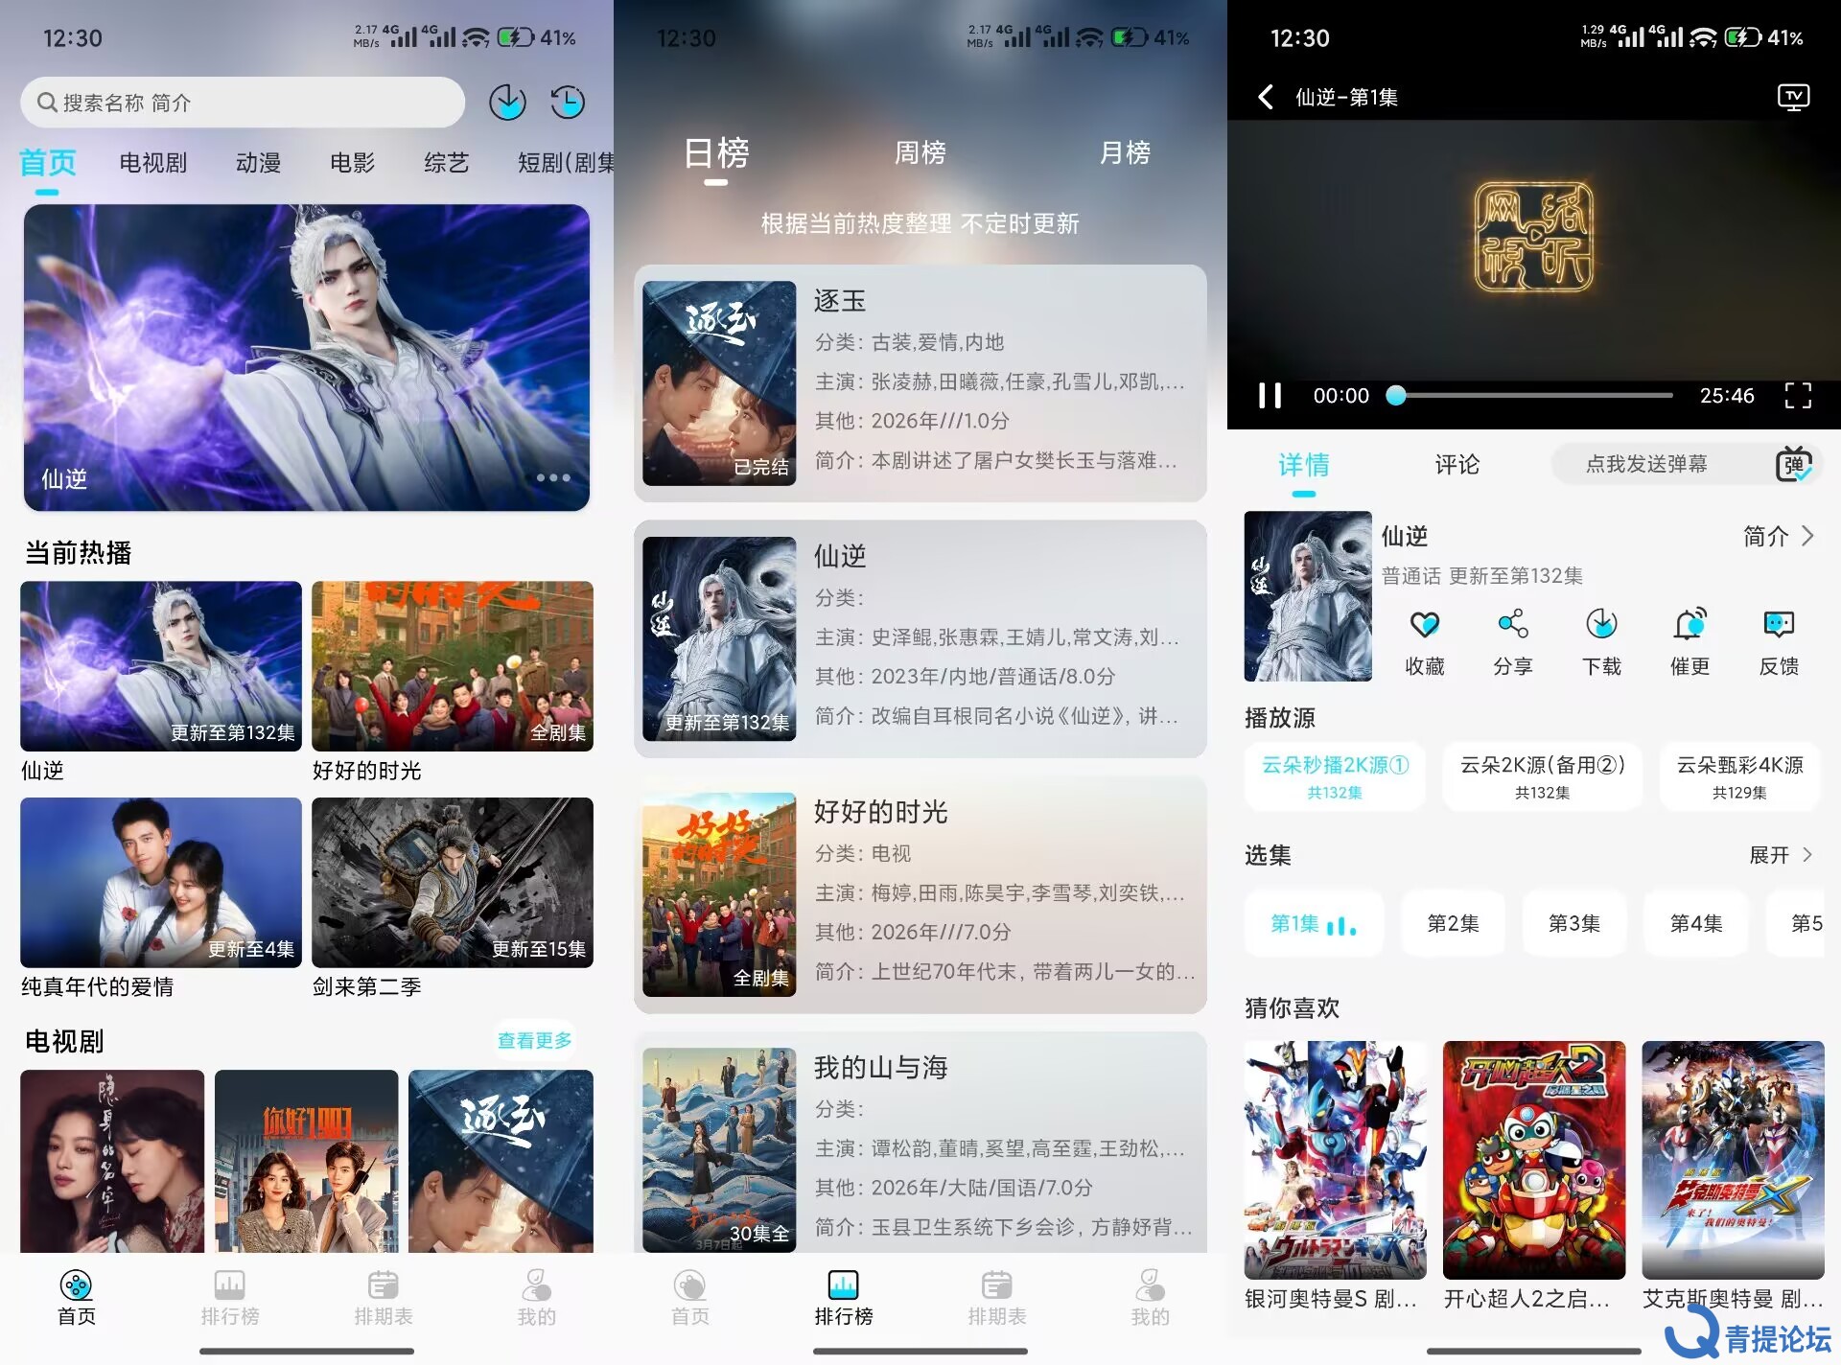
Task: Click 查看更多 link in 电视剧 section
Action: [534, 1040]
